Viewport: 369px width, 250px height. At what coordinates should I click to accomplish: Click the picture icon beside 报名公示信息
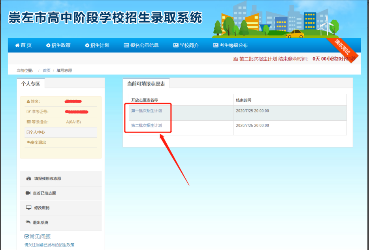(126, 45)
